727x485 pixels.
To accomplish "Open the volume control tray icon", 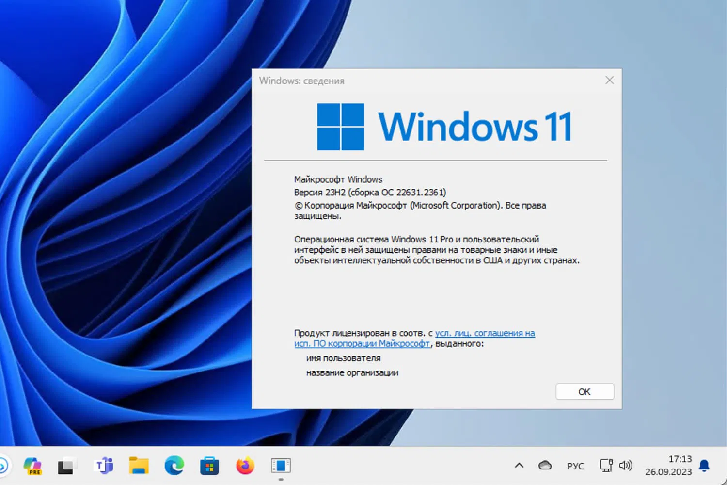I will tap(626, 466).
